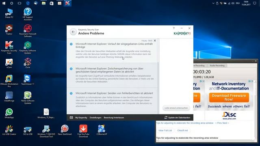Select Rossmann Fotowelt Software icon
This screenshot has width=260, height=146.
[28, 31]
